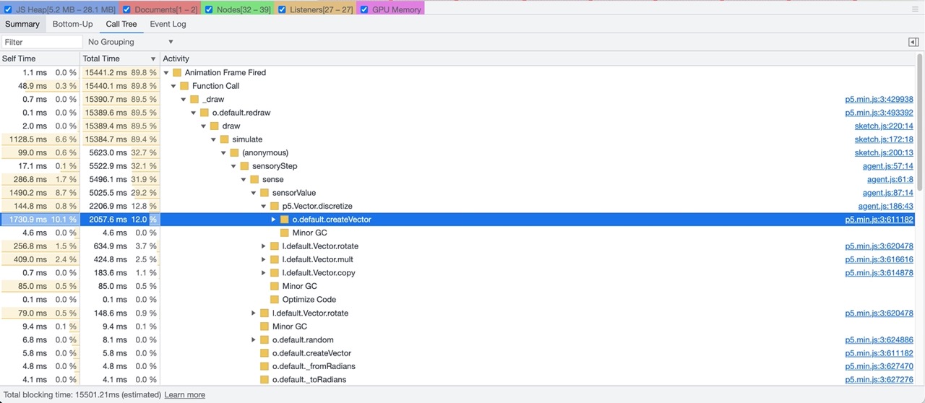925x403 pixels.
Task: Open the sketch.js:200:13 link
Action: pos(884,152)
